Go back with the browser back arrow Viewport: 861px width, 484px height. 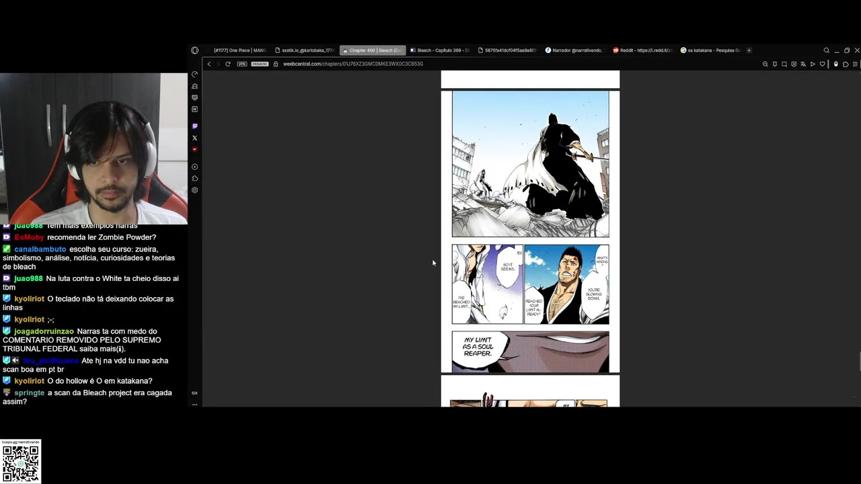pos(209,64)
